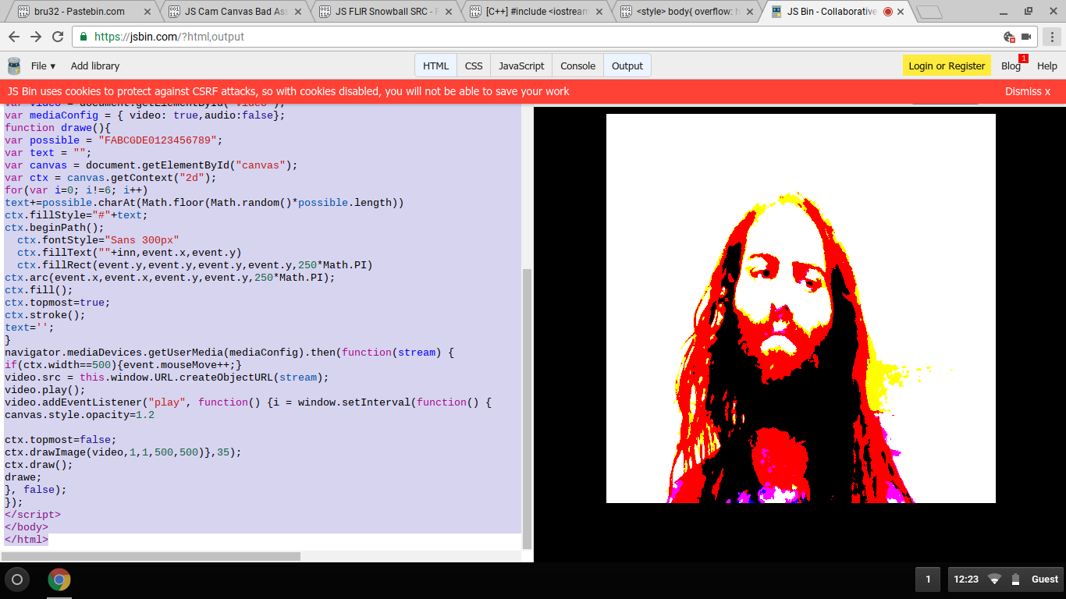
Task: Open a new browser tab
Action: [929, 12]
